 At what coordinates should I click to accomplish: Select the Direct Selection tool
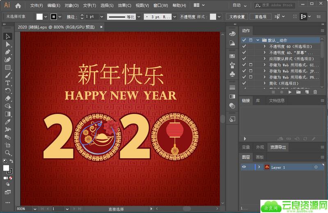click(x=8, y=44)
